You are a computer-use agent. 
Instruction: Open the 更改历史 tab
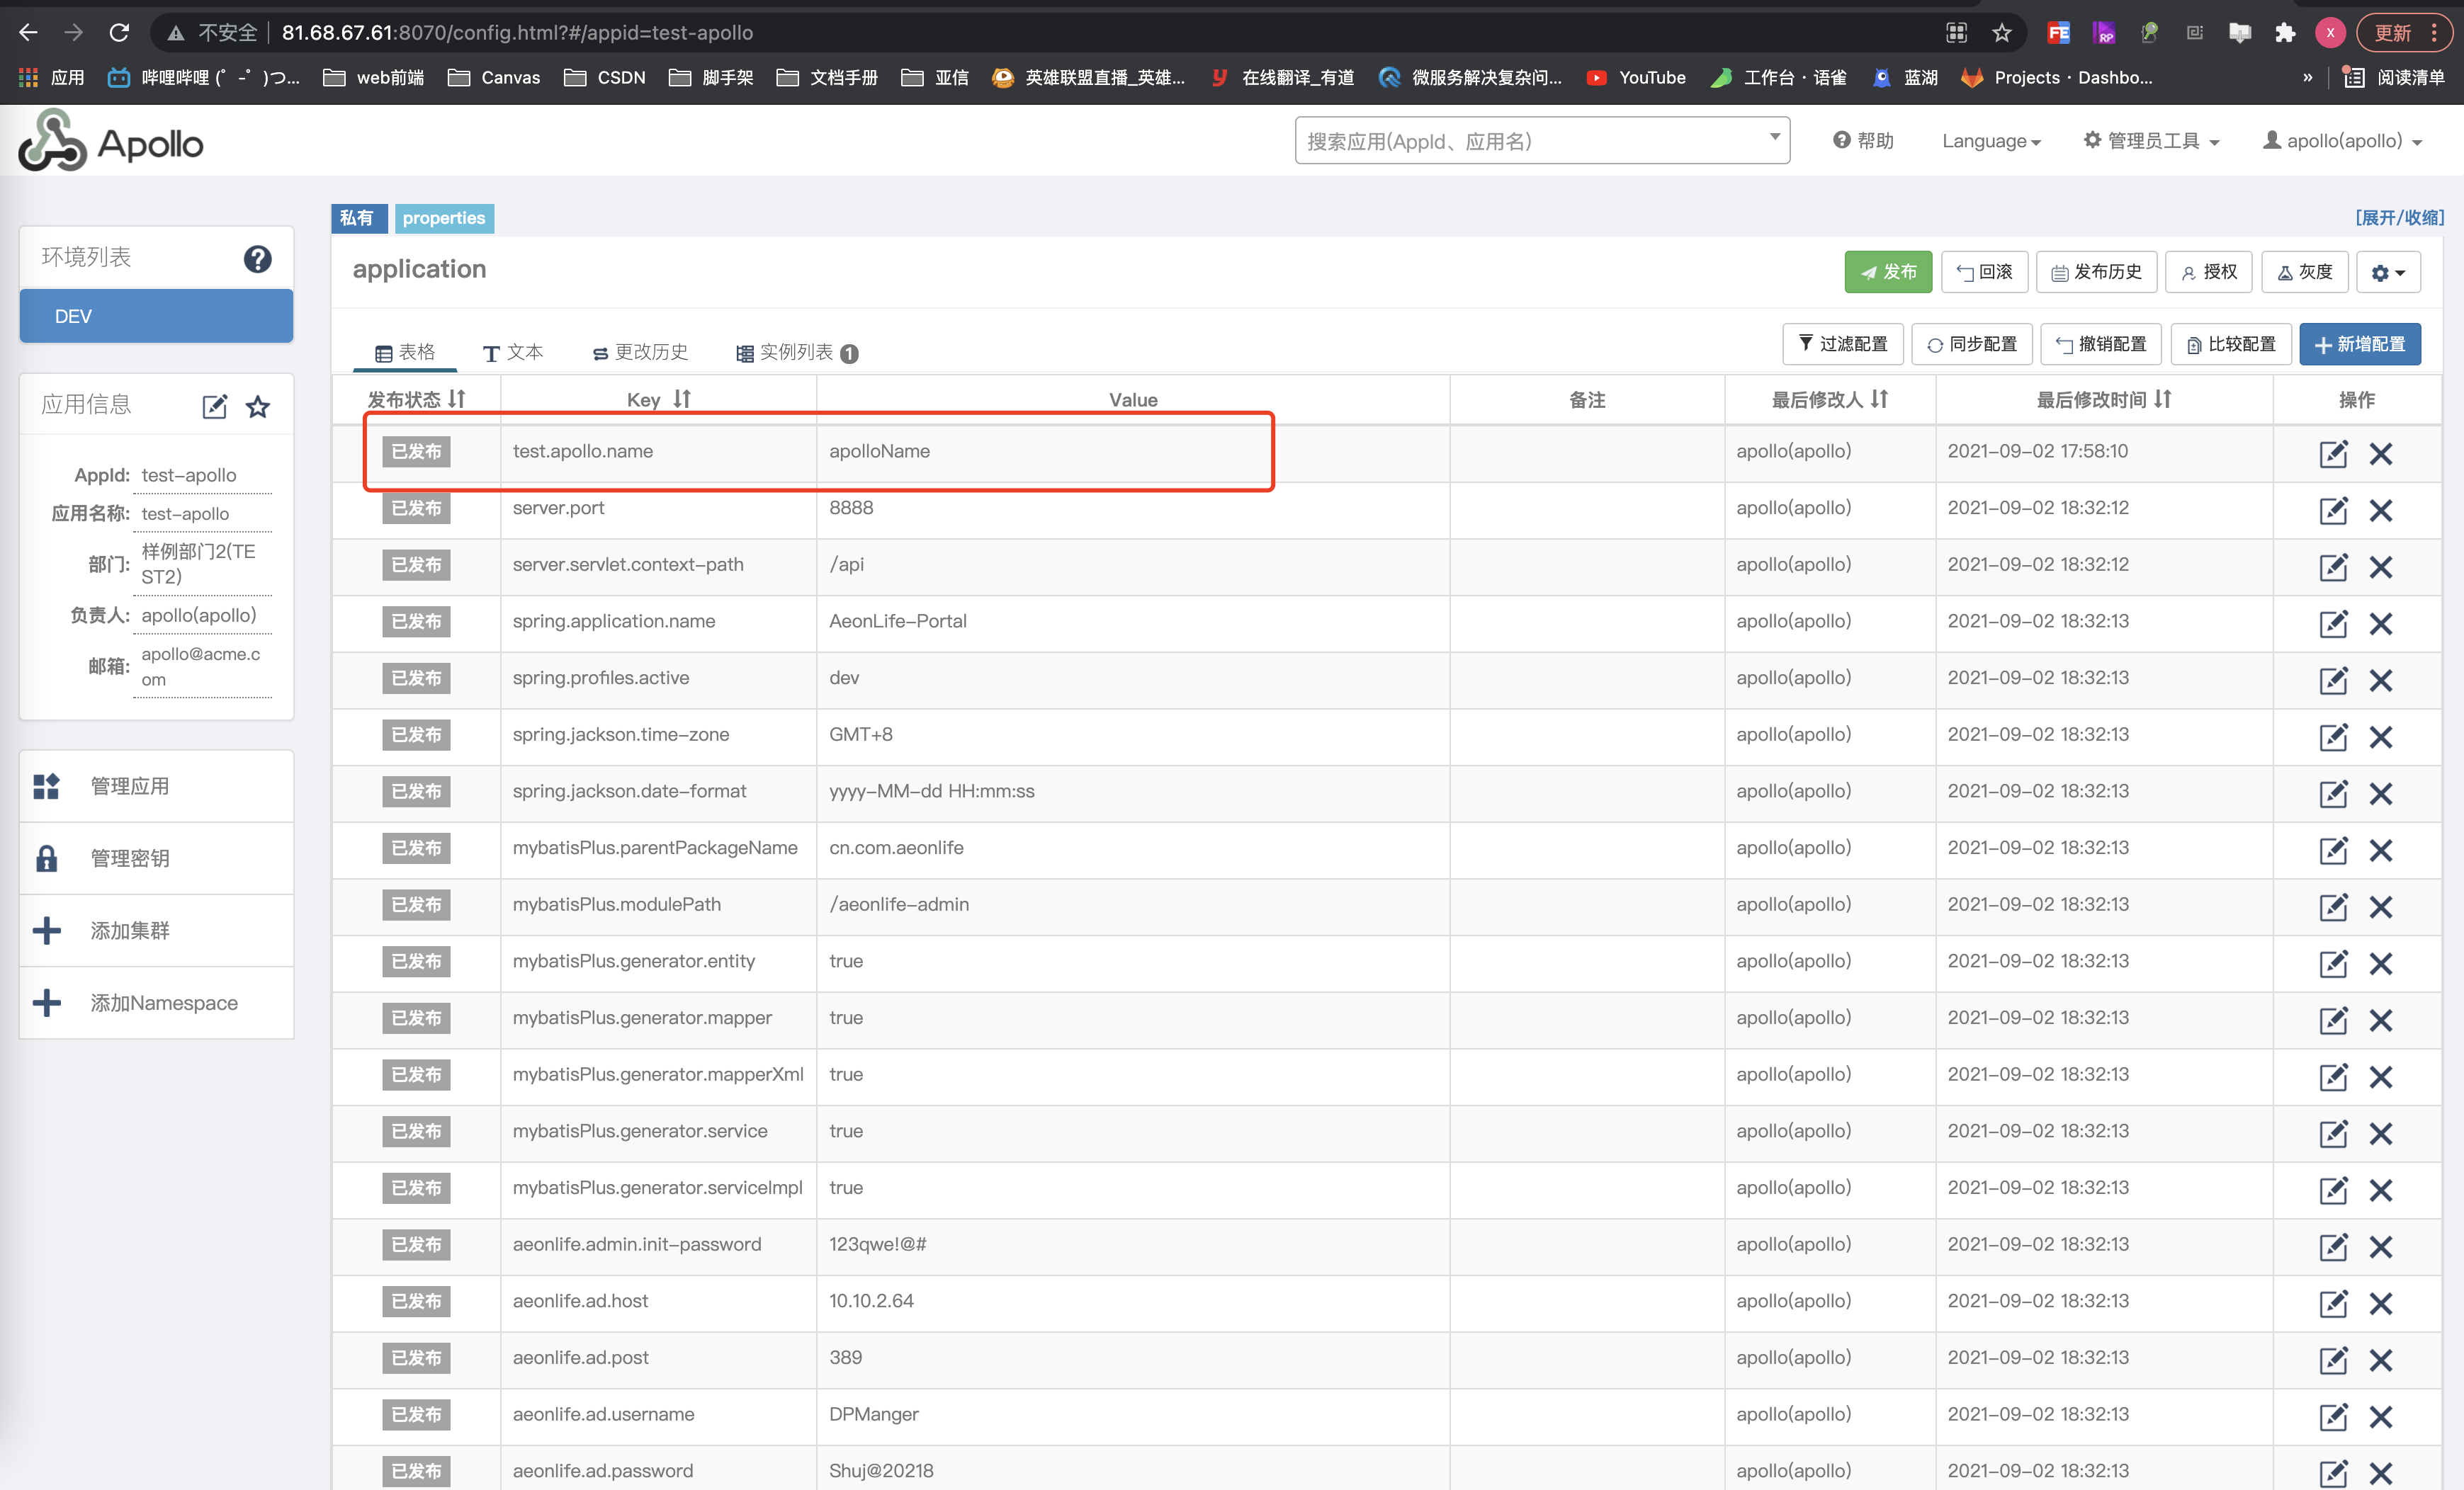(x=640, y=352)
